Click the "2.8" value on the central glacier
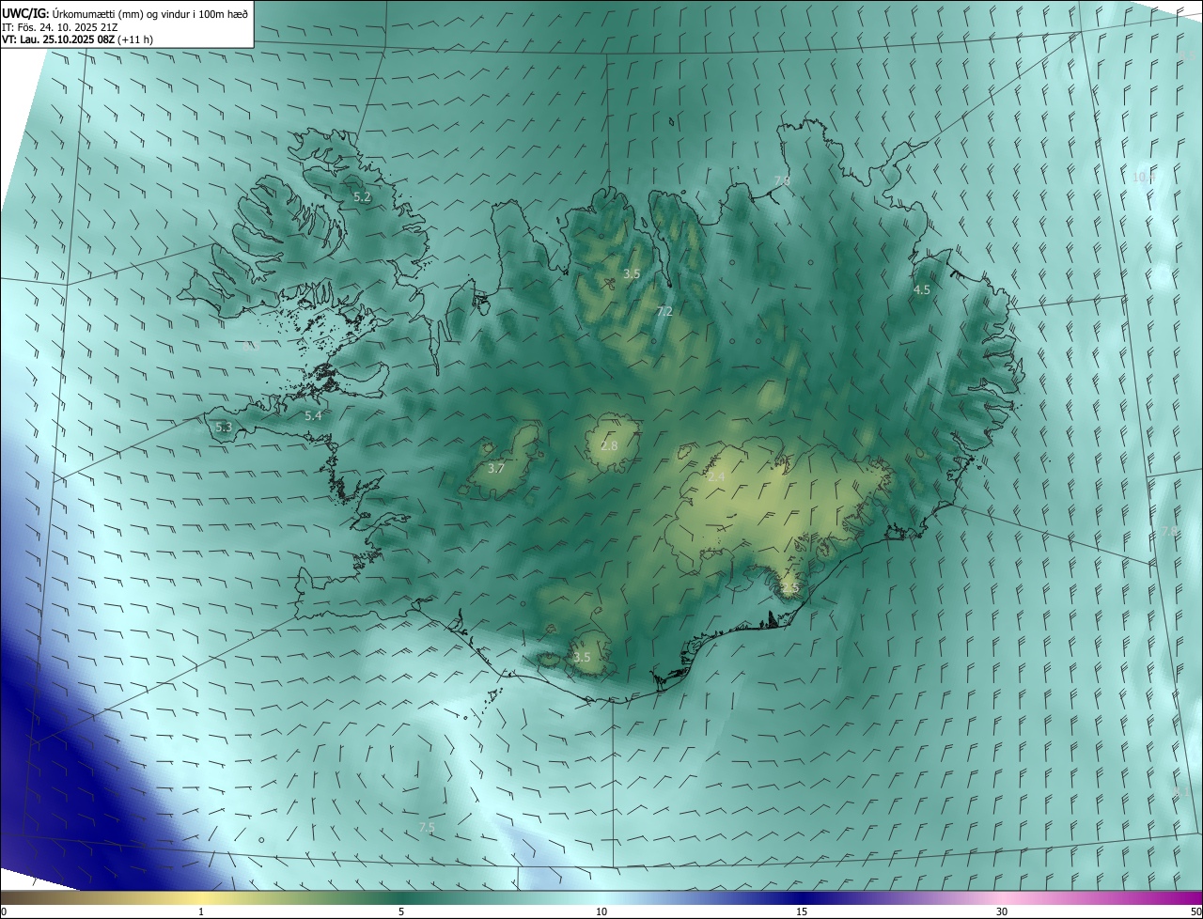The image size is (1203, 919). point(609,445)
